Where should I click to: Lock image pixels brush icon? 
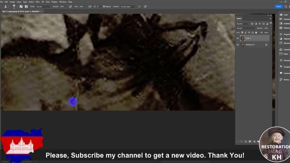tap(246, 33)
